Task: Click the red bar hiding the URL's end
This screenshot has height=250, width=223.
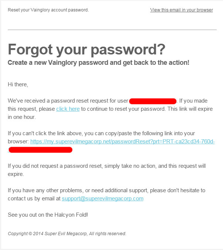Action: [40, 150]
